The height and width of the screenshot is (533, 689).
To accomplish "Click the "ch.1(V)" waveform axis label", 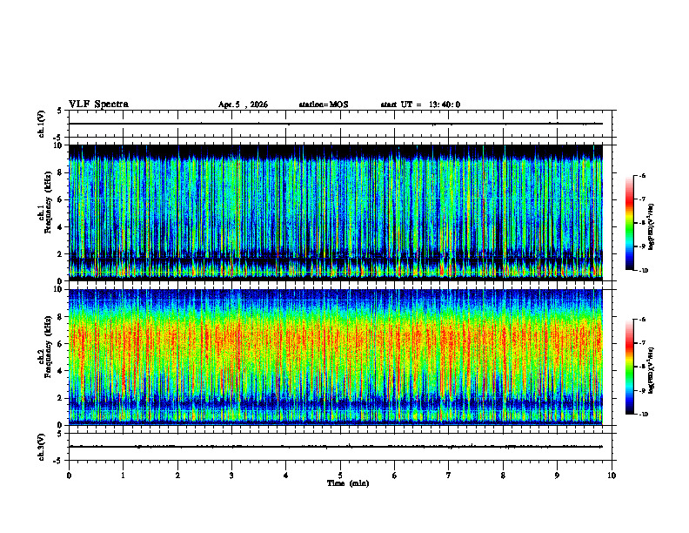I will [x=42, y=124].
